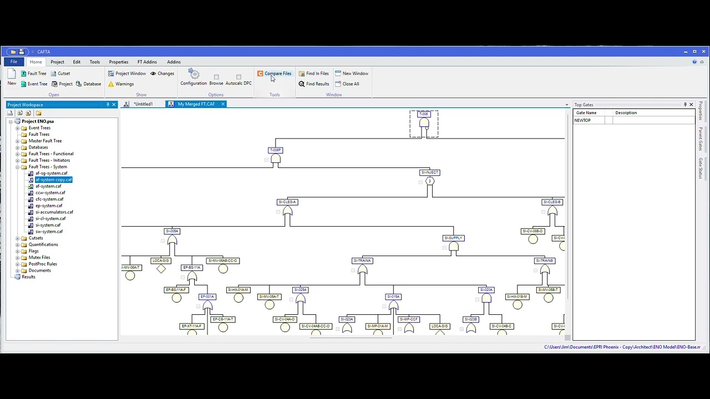This screenshot has width=710, height=399.
Task: Pin the Project Workspace panel
Action: (x=108, y=104)
